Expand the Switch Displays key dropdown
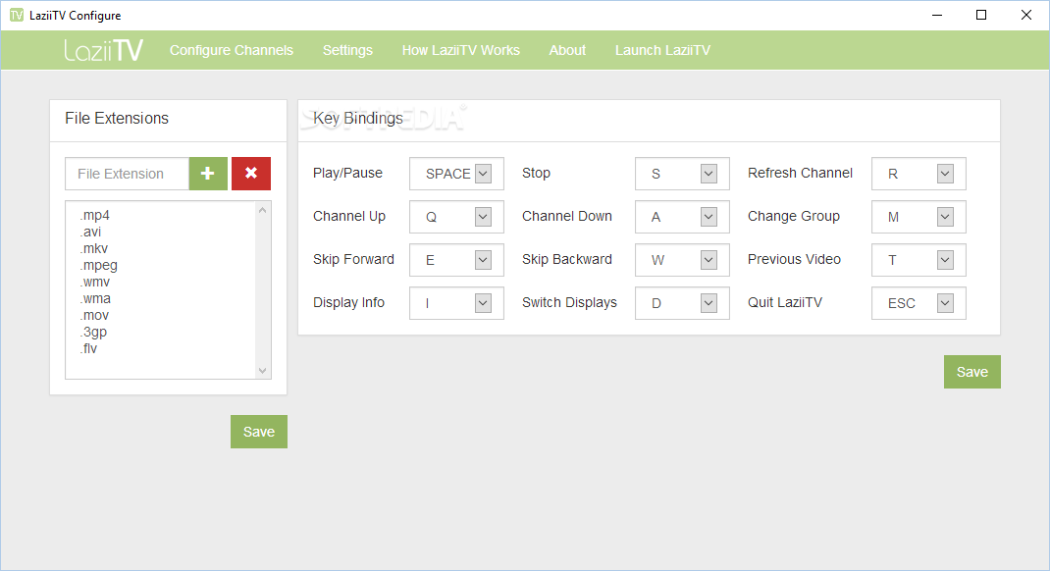This screenshot has height=571, width=1050. tap(709, 303)
